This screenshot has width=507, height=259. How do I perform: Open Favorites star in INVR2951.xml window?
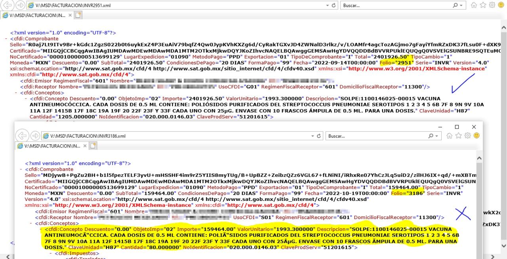(x=482, y=6)
